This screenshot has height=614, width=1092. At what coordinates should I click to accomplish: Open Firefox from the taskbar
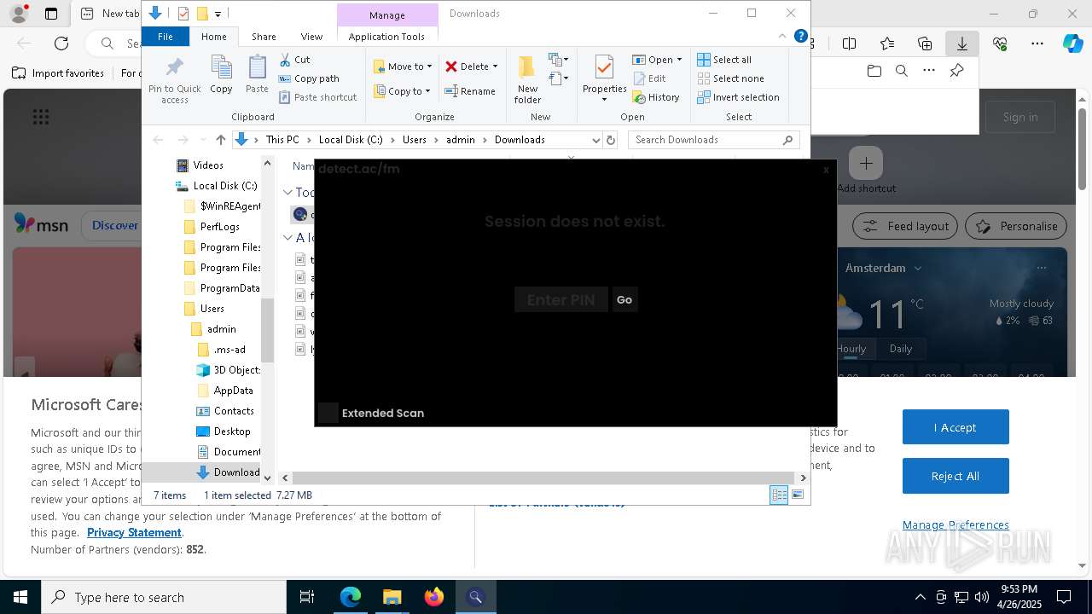(x=434, y=597)
